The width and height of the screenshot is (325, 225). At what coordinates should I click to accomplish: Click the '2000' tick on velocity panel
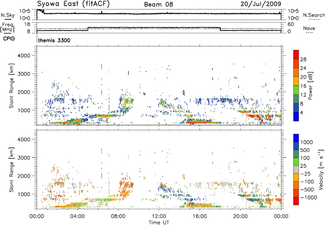coord(24,176)
